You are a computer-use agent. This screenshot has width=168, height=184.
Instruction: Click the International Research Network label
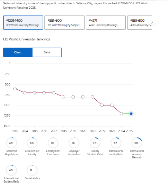coord(137,154)
